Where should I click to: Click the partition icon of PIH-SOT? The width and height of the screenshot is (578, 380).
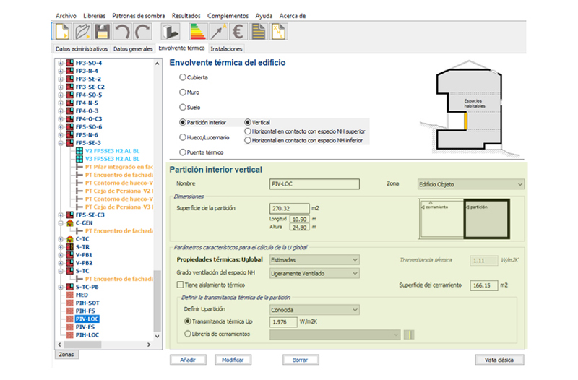click(69, 303)
